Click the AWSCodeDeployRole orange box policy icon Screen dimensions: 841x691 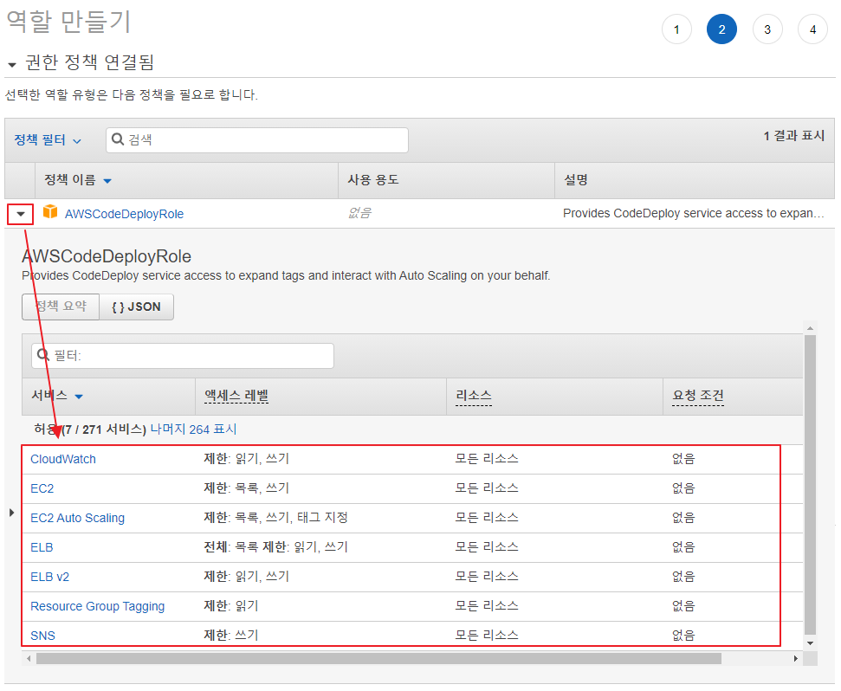(x=50, y=212)
